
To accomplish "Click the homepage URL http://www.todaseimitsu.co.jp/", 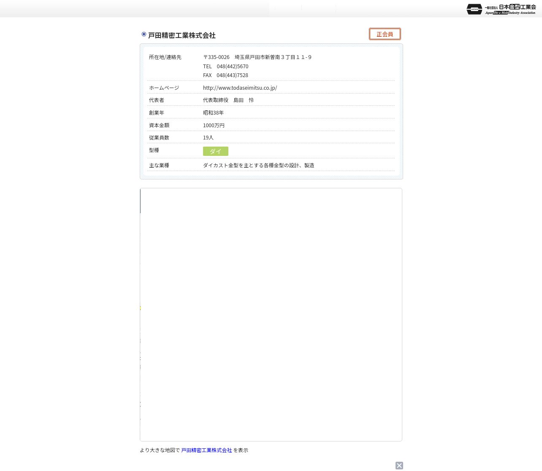I will pyautogui.click(x=240, y=88).
